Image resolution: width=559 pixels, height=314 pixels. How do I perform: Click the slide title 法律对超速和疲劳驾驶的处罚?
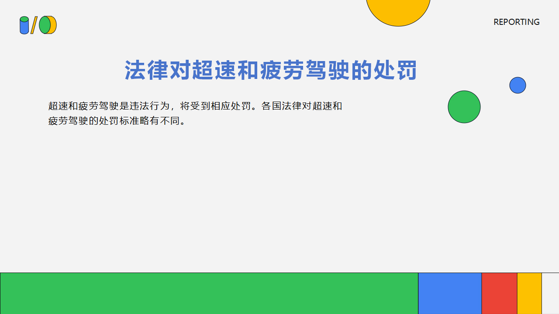(x=271, y=70)
